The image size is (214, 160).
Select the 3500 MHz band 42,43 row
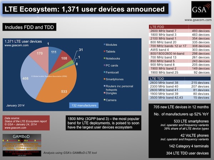pyautogui.click(x=180, y=97)
